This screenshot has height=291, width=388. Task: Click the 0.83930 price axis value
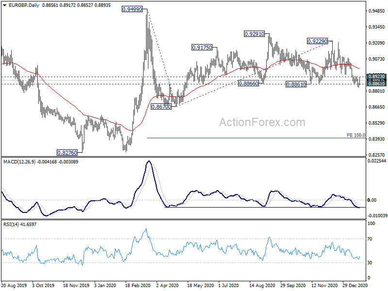(377, 139)
